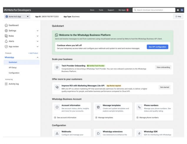Click the Help button
Screen dimensions: 187x144
[x=178, y=16]
